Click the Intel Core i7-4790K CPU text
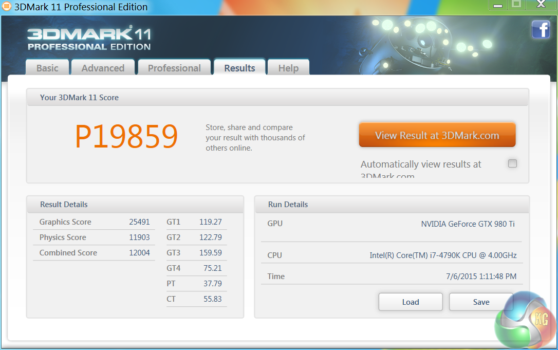 click(x=443, y=255)
